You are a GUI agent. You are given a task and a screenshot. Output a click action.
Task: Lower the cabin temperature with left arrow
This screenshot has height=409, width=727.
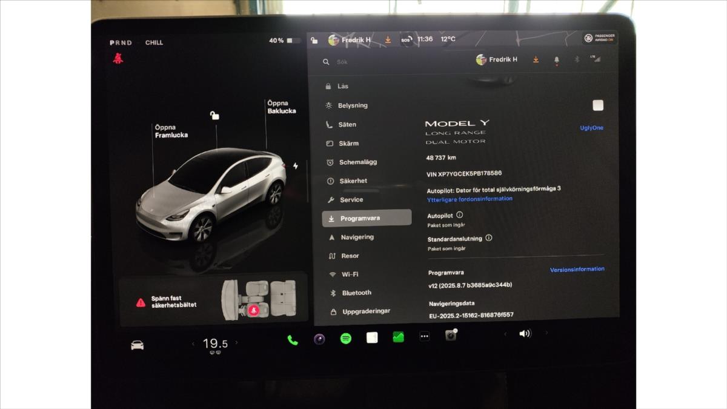point(193,344)
